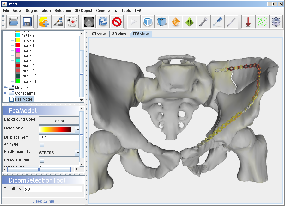Click the floppy disk save icon
The image size is (285, 206).
pyautogui.click(x=27, y=22)
